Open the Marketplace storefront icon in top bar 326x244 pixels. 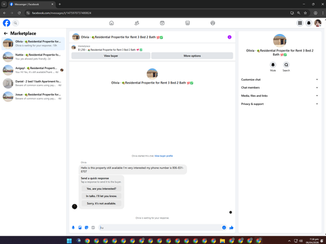click(x=187, y=23)
